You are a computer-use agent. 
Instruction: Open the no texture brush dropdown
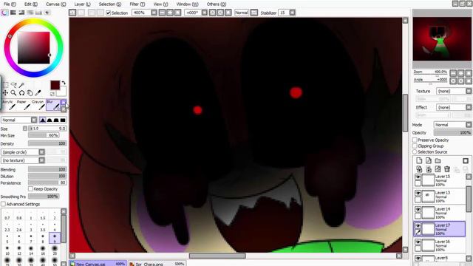[x=23, y=160]
